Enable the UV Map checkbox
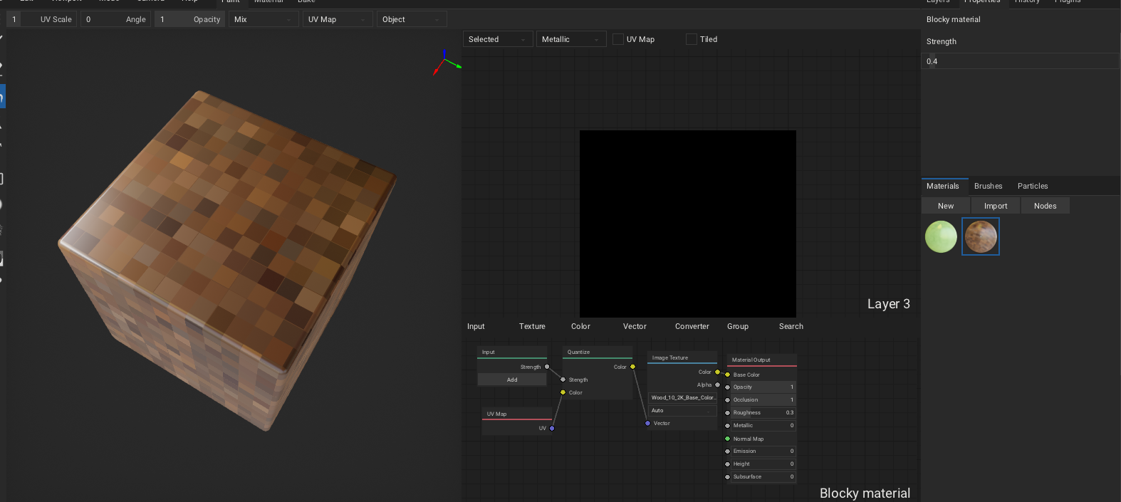This screenshot has width=1121, height=502. [x=618, y=39]
